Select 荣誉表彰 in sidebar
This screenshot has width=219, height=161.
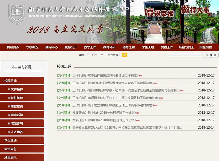(22, 149)
